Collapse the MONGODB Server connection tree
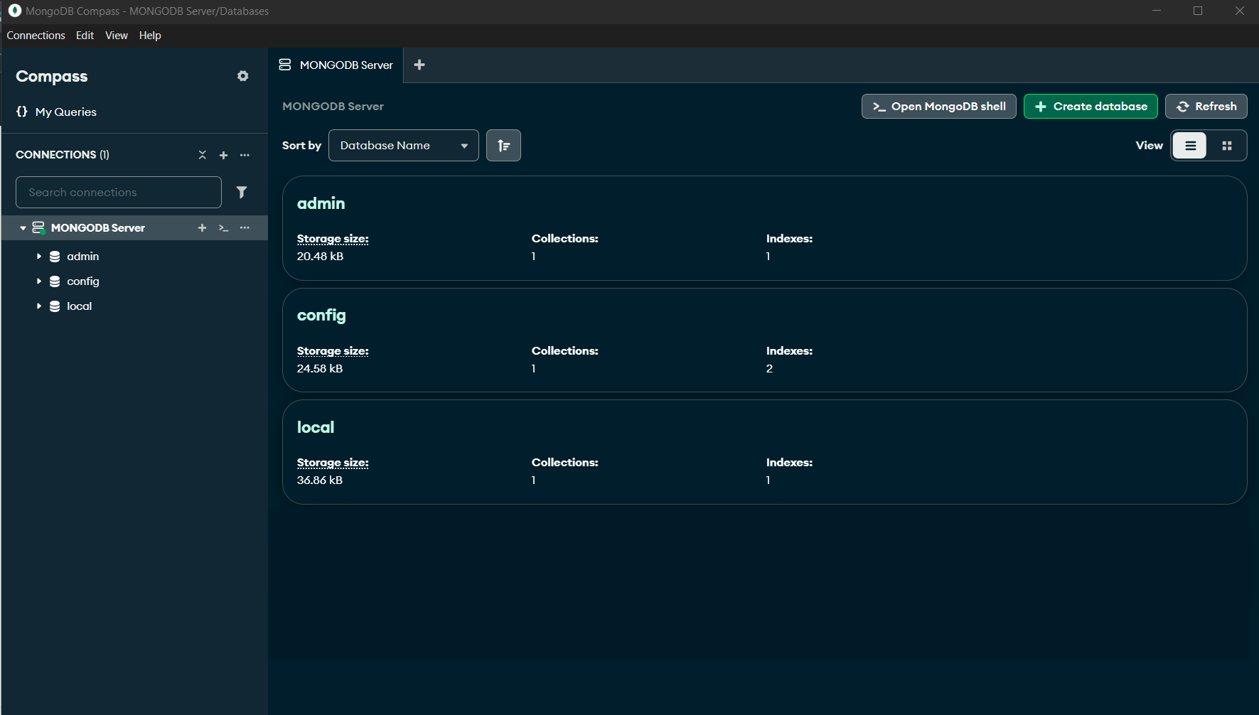The height and width of the screenshot is (715, 1259). tap(23, 228)
